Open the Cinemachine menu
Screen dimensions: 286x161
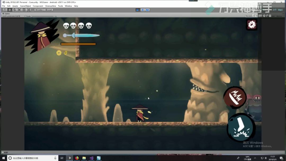click(50, 6)
